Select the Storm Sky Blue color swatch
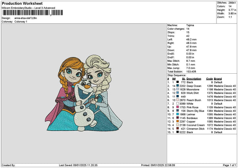Screen dimensions: 238x168 pos(177,111)
